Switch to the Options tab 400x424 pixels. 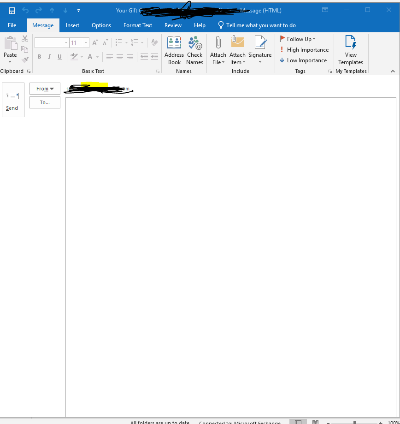point(101,25)
